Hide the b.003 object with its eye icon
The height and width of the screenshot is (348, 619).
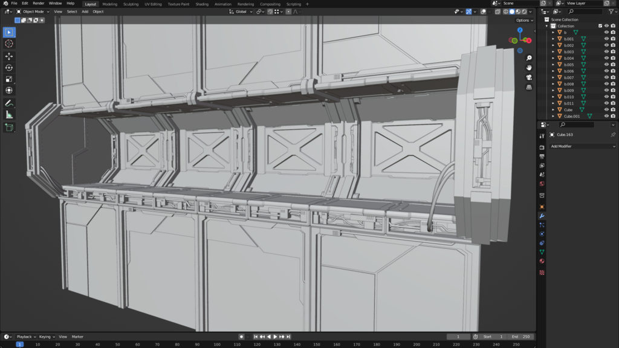(x=606, y=52)
